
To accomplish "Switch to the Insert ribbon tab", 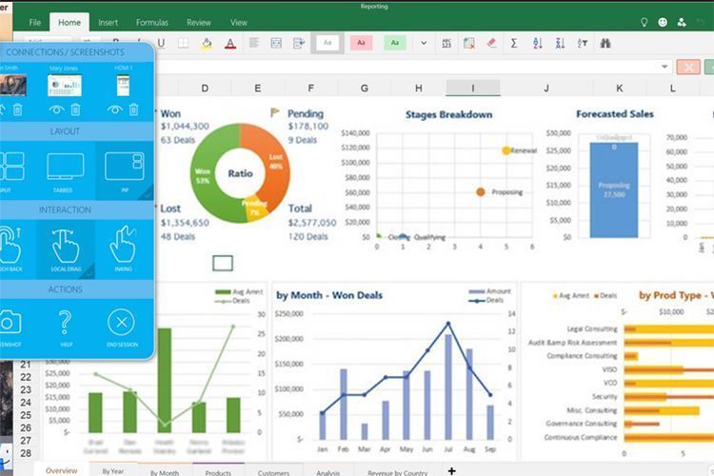I will 108,22.
